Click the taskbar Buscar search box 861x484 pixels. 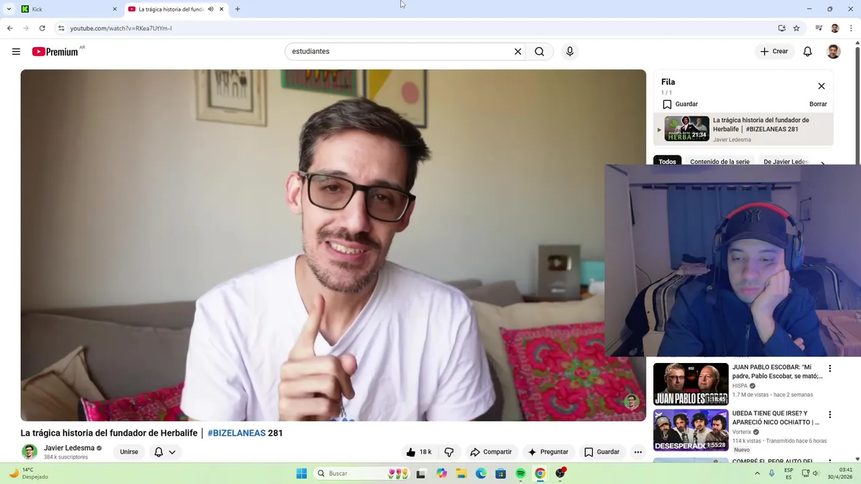tap(362, 473)
